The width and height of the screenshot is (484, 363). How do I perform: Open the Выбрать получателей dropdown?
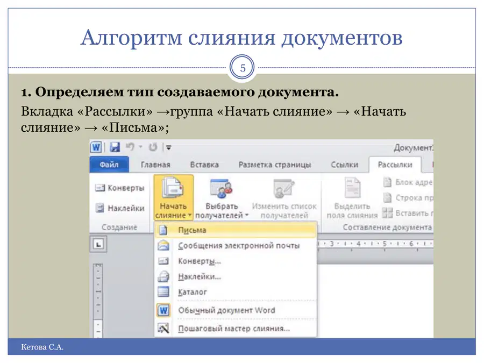point(222,198)
